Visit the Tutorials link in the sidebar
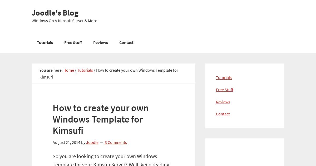316x166 pixels. pyautogui.click(x=224, y=77)
